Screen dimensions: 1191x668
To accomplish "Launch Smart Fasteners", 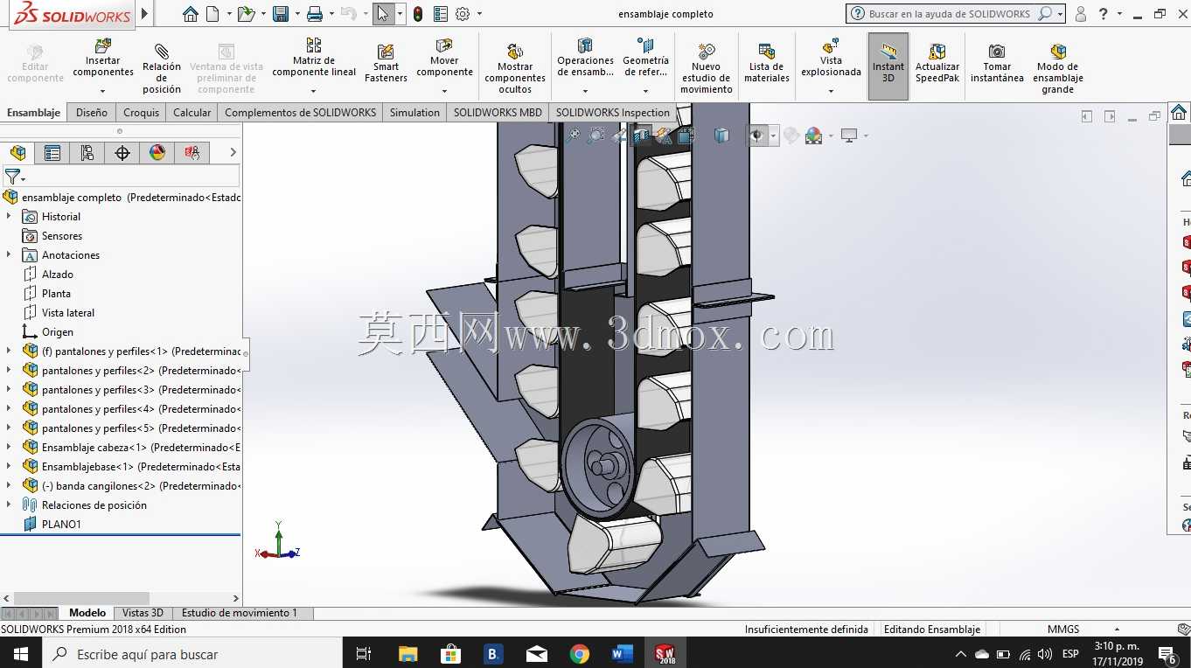I will point(386,64).
